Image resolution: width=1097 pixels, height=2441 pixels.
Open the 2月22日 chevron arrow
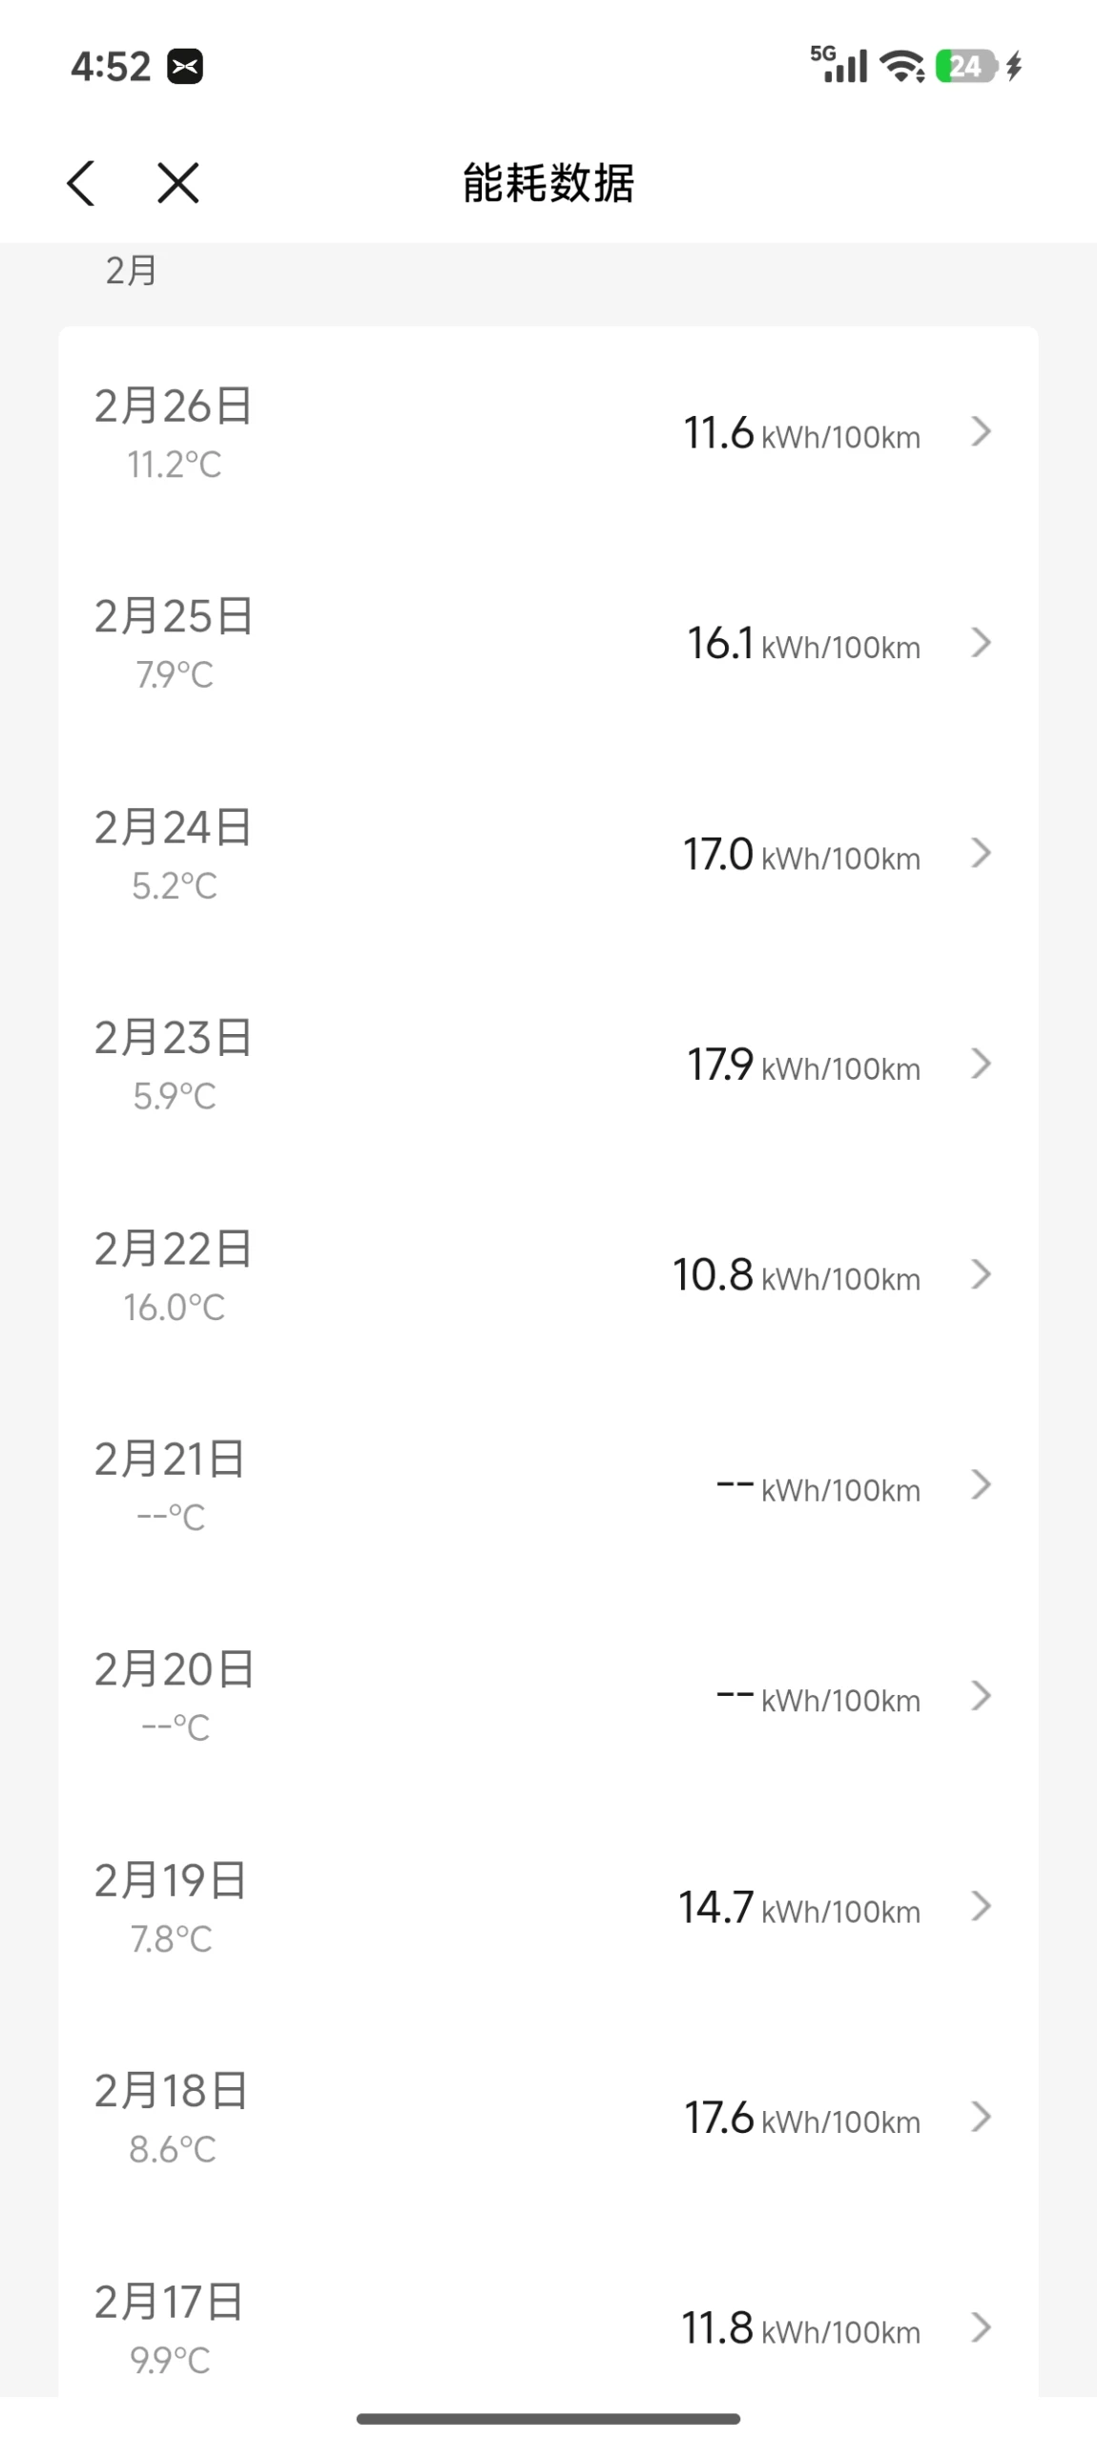[981, 1274]
